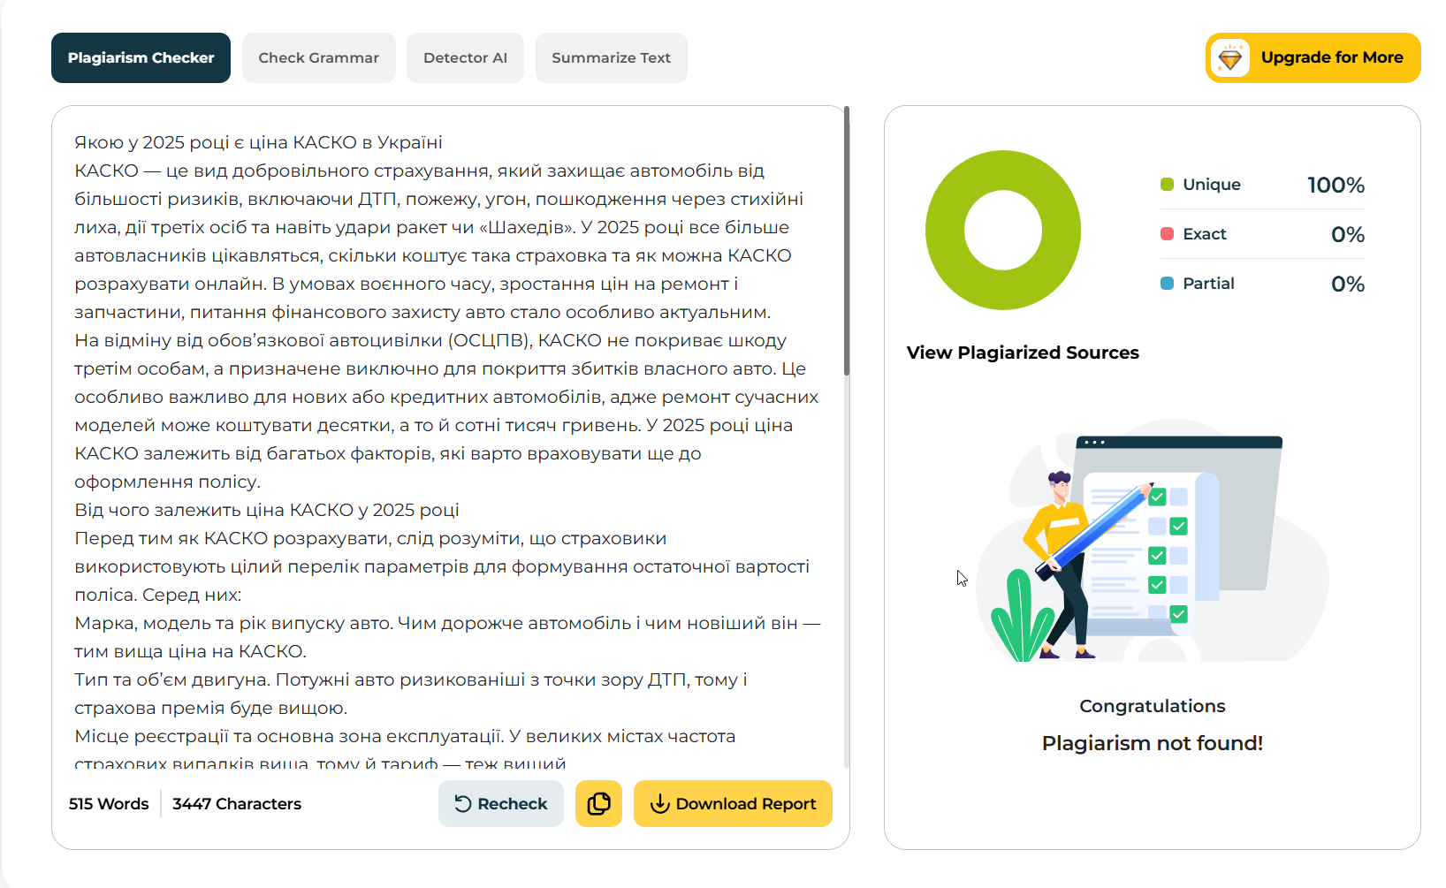Click the blue Partial legend dot
Image resolution: width=1446 pixels, height=888 pixels.
point(1167,283)
